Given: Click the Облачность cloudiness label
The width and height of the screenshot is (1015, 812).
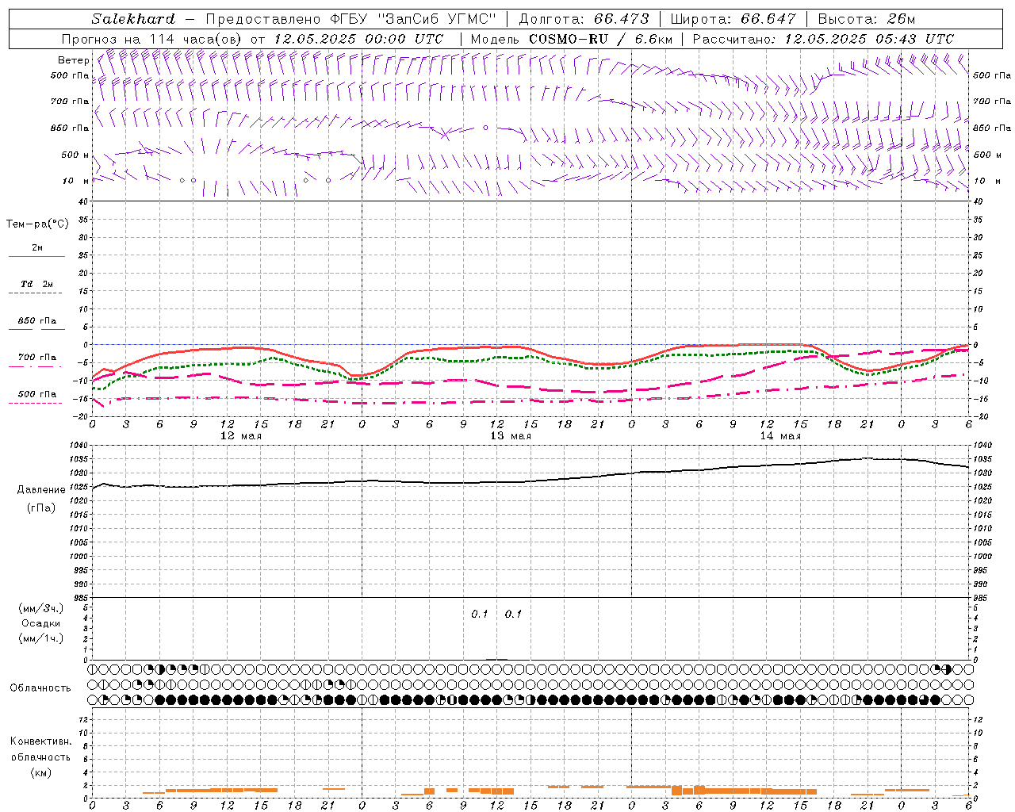Looking at the screenshot, I should pos(40,688).
